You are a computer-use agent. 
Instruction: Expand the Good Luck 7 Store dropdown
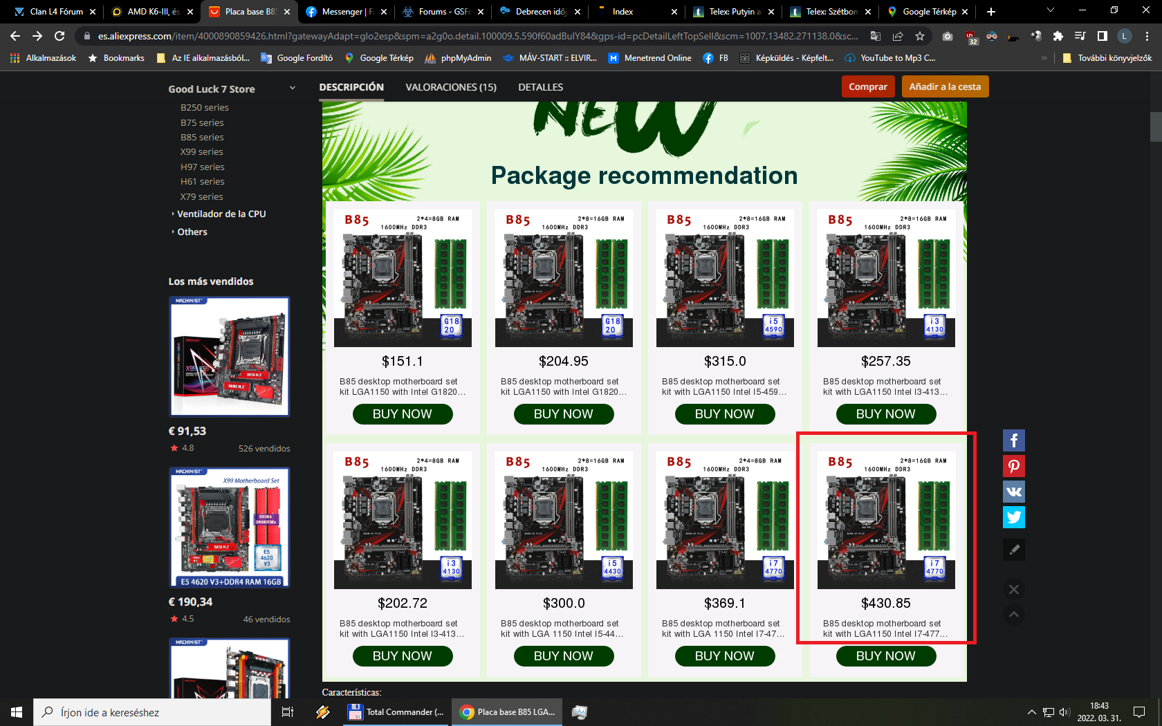pos(292,88)
